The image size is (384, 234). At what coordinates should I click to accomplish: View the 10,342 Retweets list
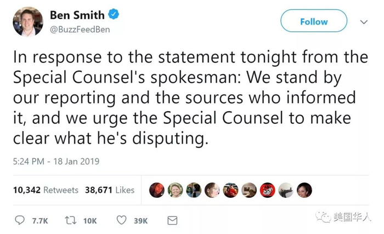pyautogui.click(x=46, y=190)
